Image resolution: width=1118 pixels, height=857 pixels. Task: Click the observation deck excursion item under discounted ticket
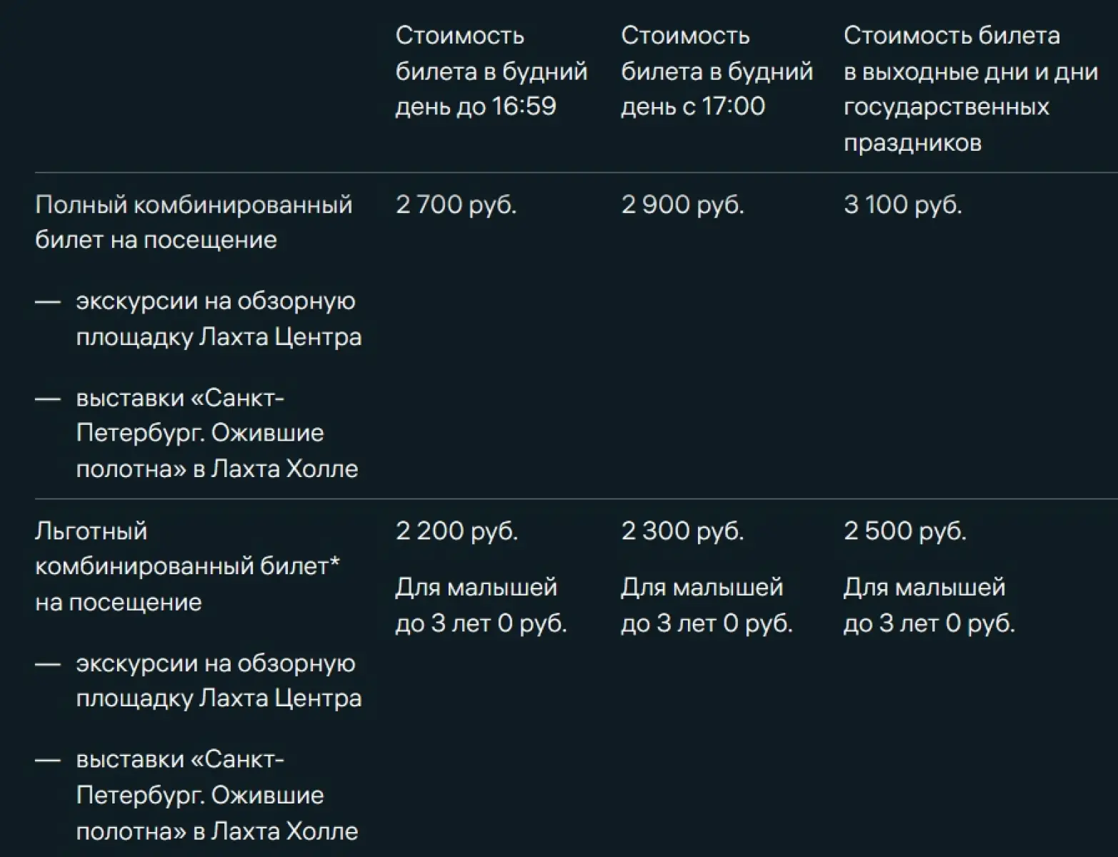pyautogui.click(x=218, y=681)
